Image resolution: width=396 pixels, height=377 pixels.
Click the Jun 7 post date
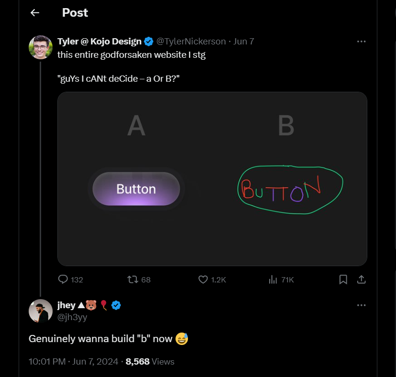click(243, 42)
